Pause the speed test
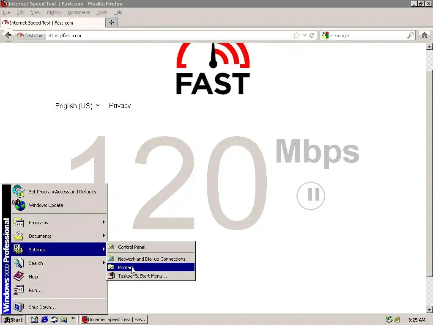This screenshot has height=325, width=433. pyautogui.click(x=311, y=196)
